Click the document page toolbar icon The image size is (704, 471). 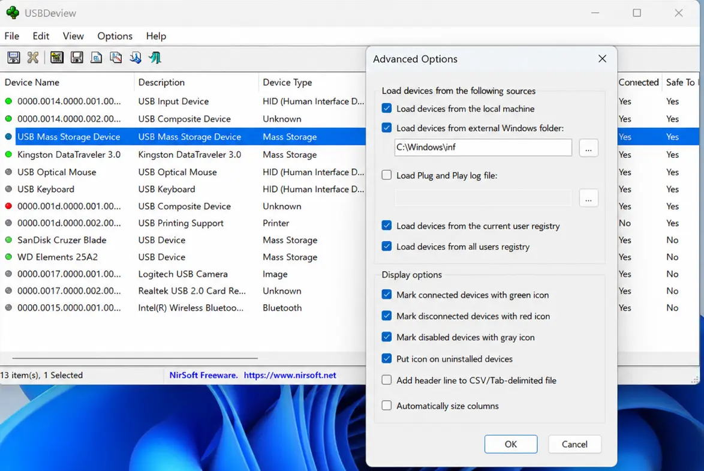click(96, 58)
